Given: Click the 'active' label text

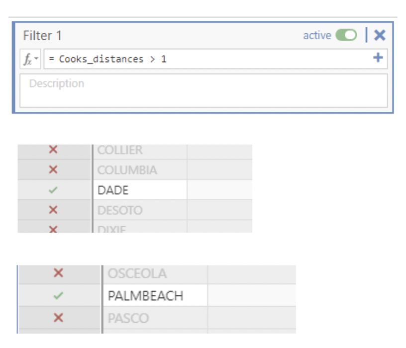Looking at the screenshot, I should click(x=317, y=35).
